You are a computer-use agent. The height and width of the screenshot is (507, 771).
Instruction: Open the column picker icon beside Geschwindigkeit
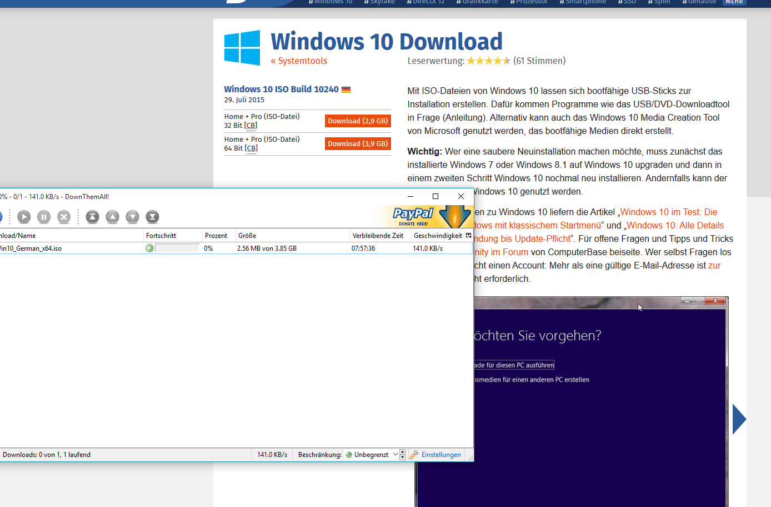point(468,235)
